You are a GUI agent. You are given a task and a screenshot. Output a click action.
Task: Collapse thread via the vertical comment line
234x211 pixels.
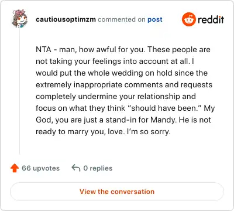point(19,91)
